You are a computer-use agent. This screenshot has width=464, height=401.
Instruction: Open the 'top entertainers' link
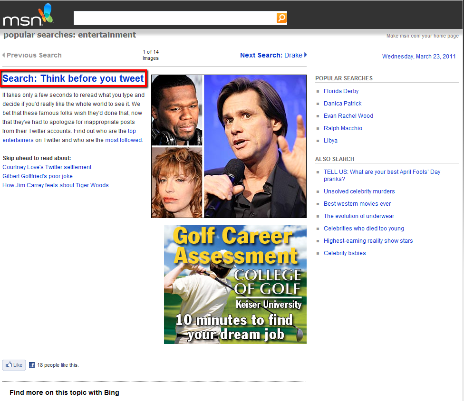tap(132, 131)
